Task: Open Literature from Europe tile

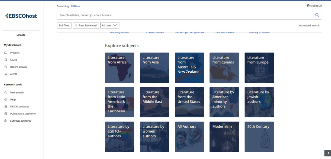Action: [x=259, y=68]
